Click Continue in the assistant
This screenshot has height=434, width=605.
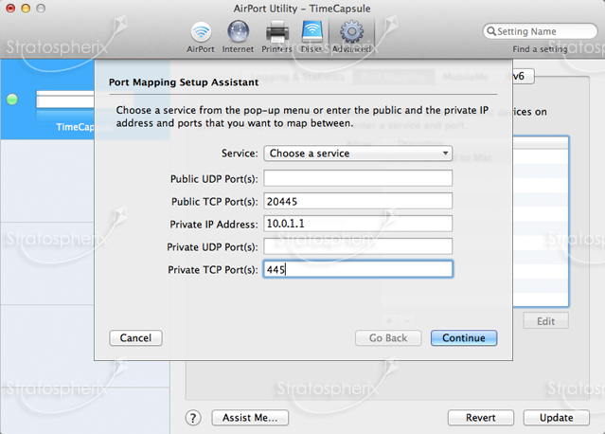point(464,338)
